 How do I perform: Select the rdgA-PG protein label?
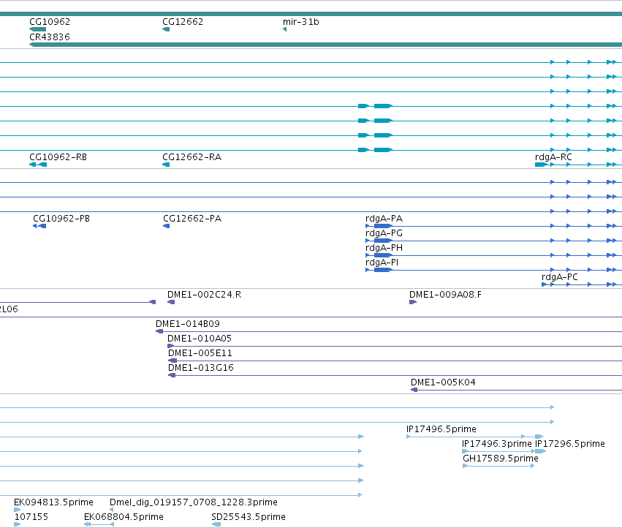coord(384,233)
